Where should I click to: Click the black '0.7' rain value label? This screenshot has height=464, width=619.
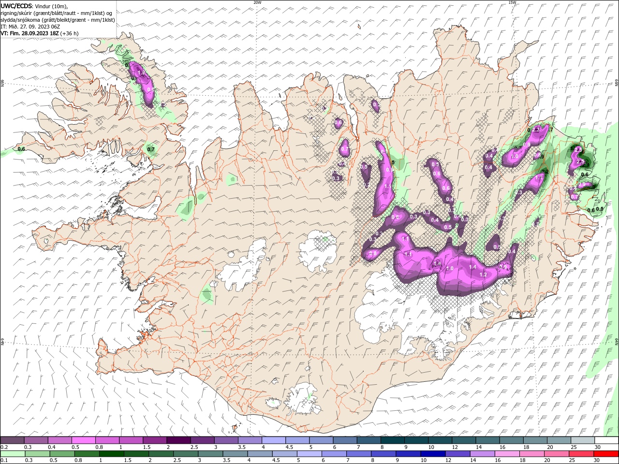(x=151, y=149)
